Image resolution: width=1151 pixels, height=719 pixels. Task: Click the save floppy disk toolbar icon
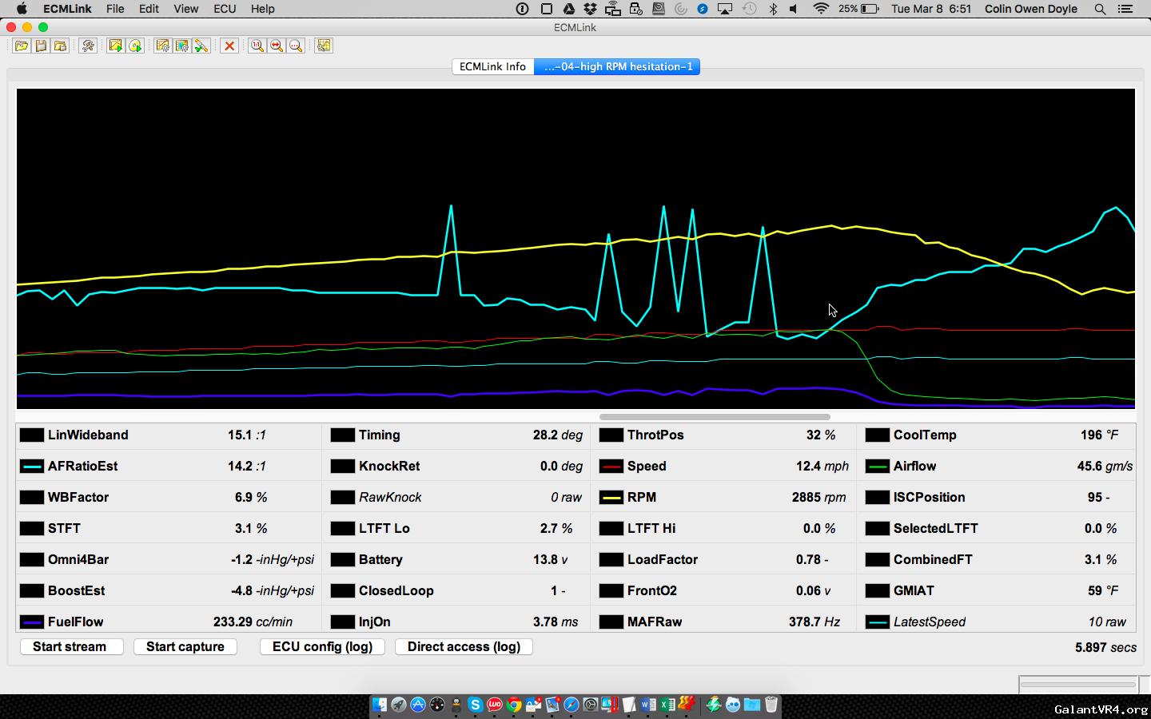(41, 46)
